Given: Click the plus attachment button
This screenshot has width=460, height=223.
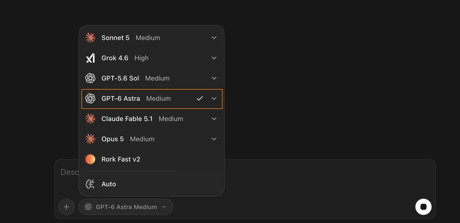Looking at the screenshot, I should click(66, 207).
